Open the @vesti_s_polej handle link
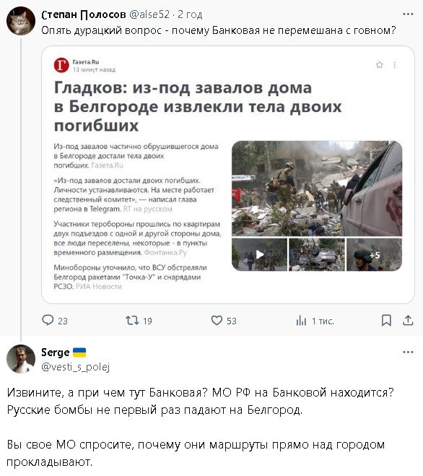The width and height of the screenshot is (423, 476). (76, 367)
